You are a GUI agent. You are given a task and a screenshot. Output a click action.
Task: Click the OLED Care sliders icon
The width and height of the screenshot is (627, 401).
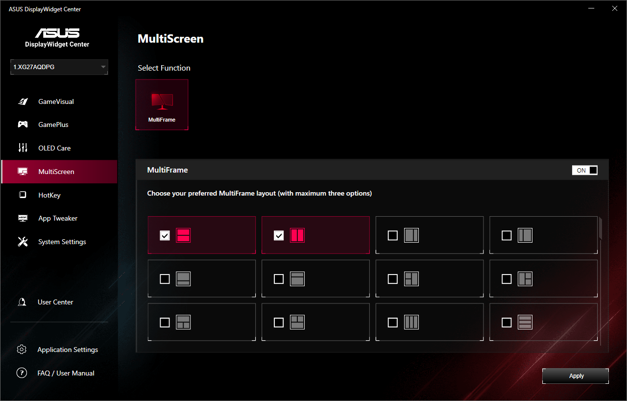(x=23, y=148)
